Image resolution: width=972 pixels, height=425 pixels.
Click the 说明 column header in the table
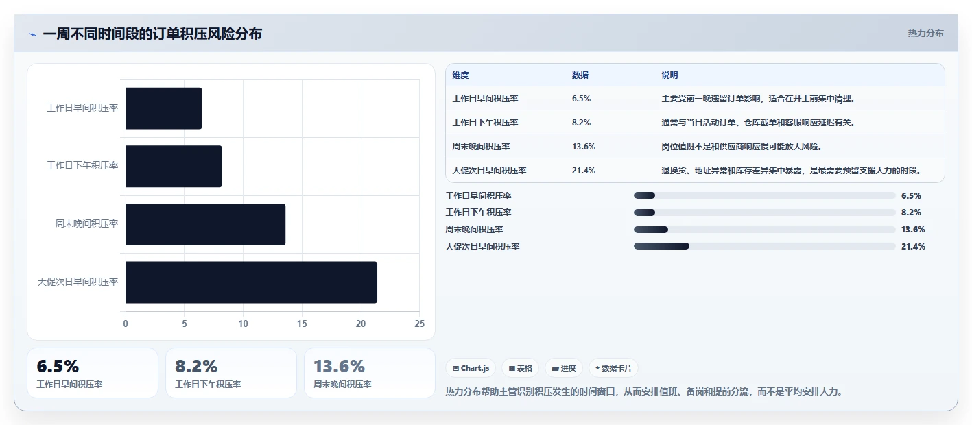pos(669,75)
